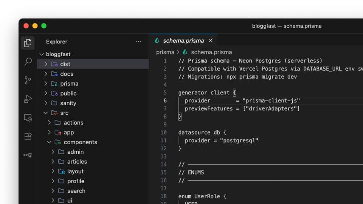Expand the public folder chevron

coord(46,93)
